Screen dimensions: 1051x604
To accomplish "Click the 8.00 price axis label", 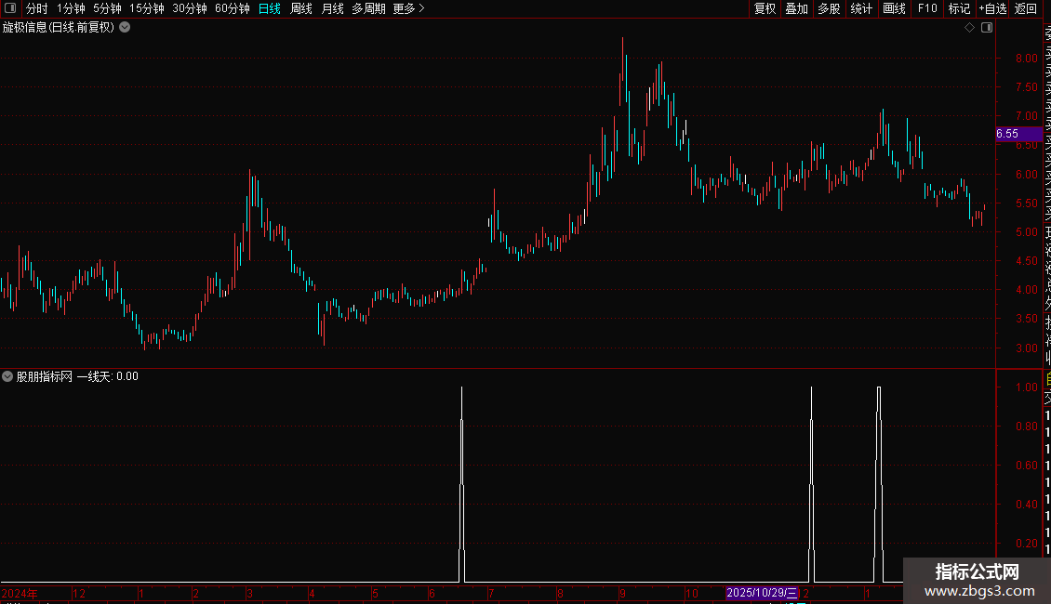I will click(1026, 59).
